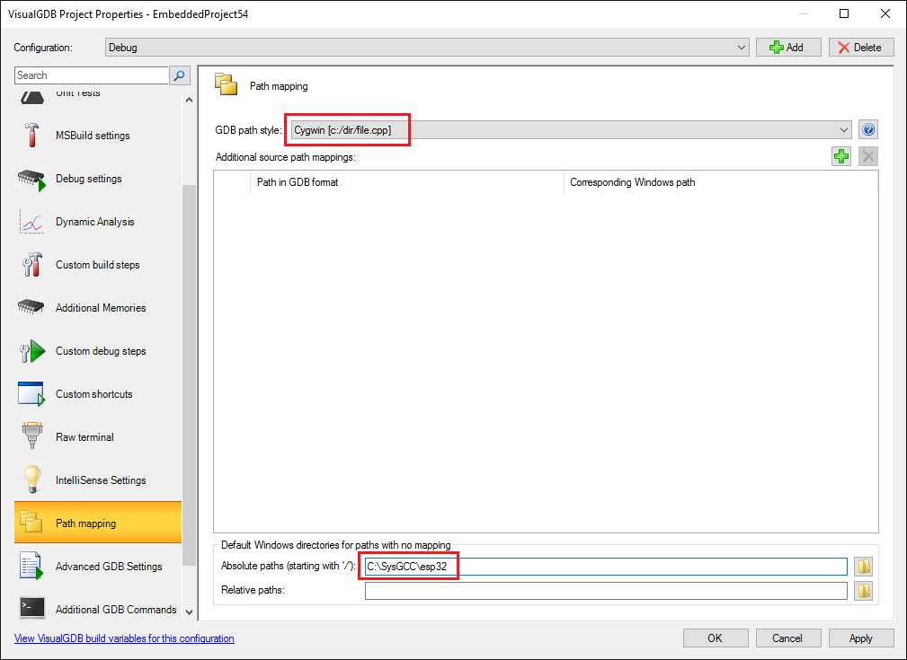
Task: Click the sidebar scrollbar thumb
Action: click(189, 374)
